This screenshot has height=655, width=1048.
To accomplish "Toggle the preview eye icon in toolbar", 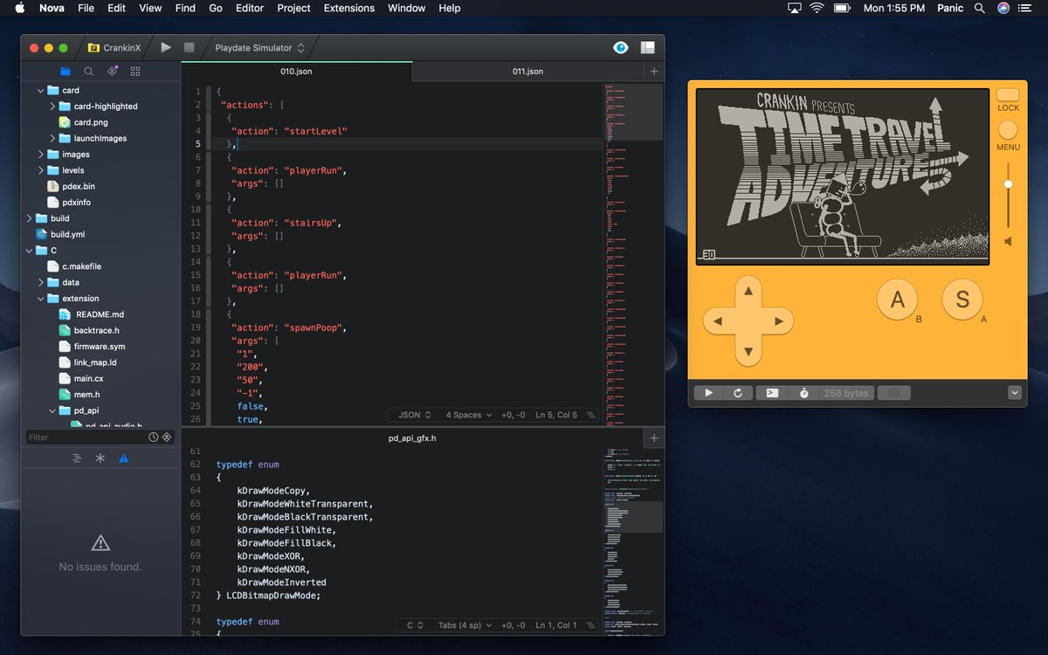I will pos(621,48).
